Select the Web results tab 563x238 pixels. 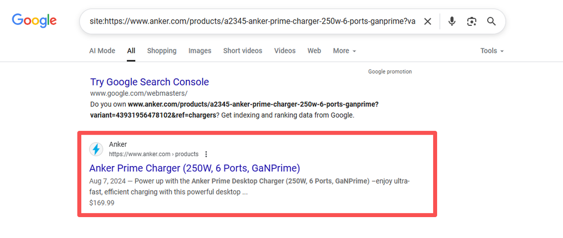coord(314,51)
